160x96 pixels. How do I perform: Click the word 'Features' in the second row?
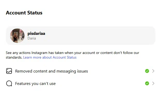[x=23, y=84]
